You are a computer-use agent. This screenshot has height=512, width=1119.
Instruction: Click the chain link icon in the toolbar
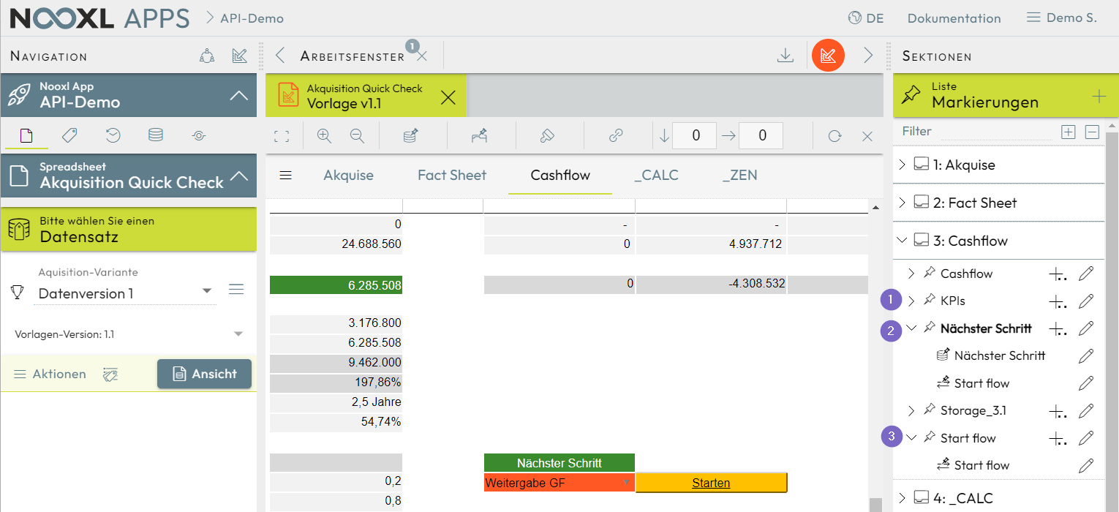point(616,136)
